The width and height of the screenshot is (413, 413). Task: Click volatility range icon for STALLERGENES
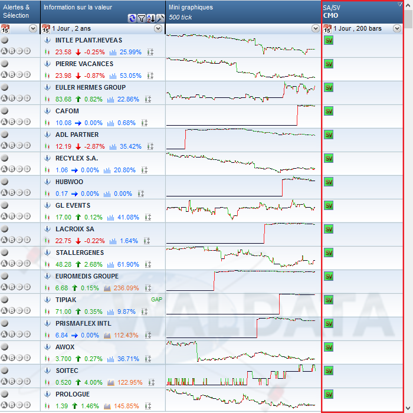coord(148,264)
